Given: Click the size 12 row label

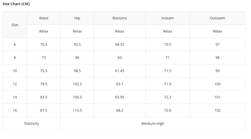Looking at the screenshot, I should [15, 84].
